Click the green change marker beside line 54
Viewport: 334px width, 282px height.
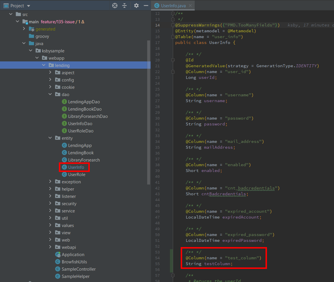[171, 258]
